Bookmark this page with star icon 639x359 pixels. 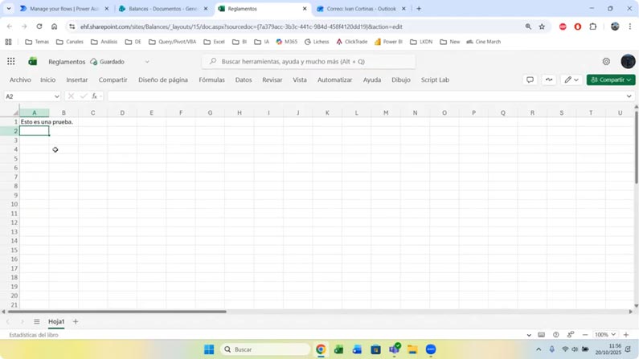[x=542, y=27]
